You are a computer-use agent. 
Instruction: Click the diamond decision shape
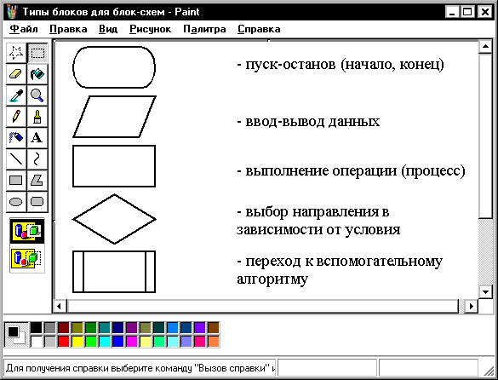coord(114,219)
